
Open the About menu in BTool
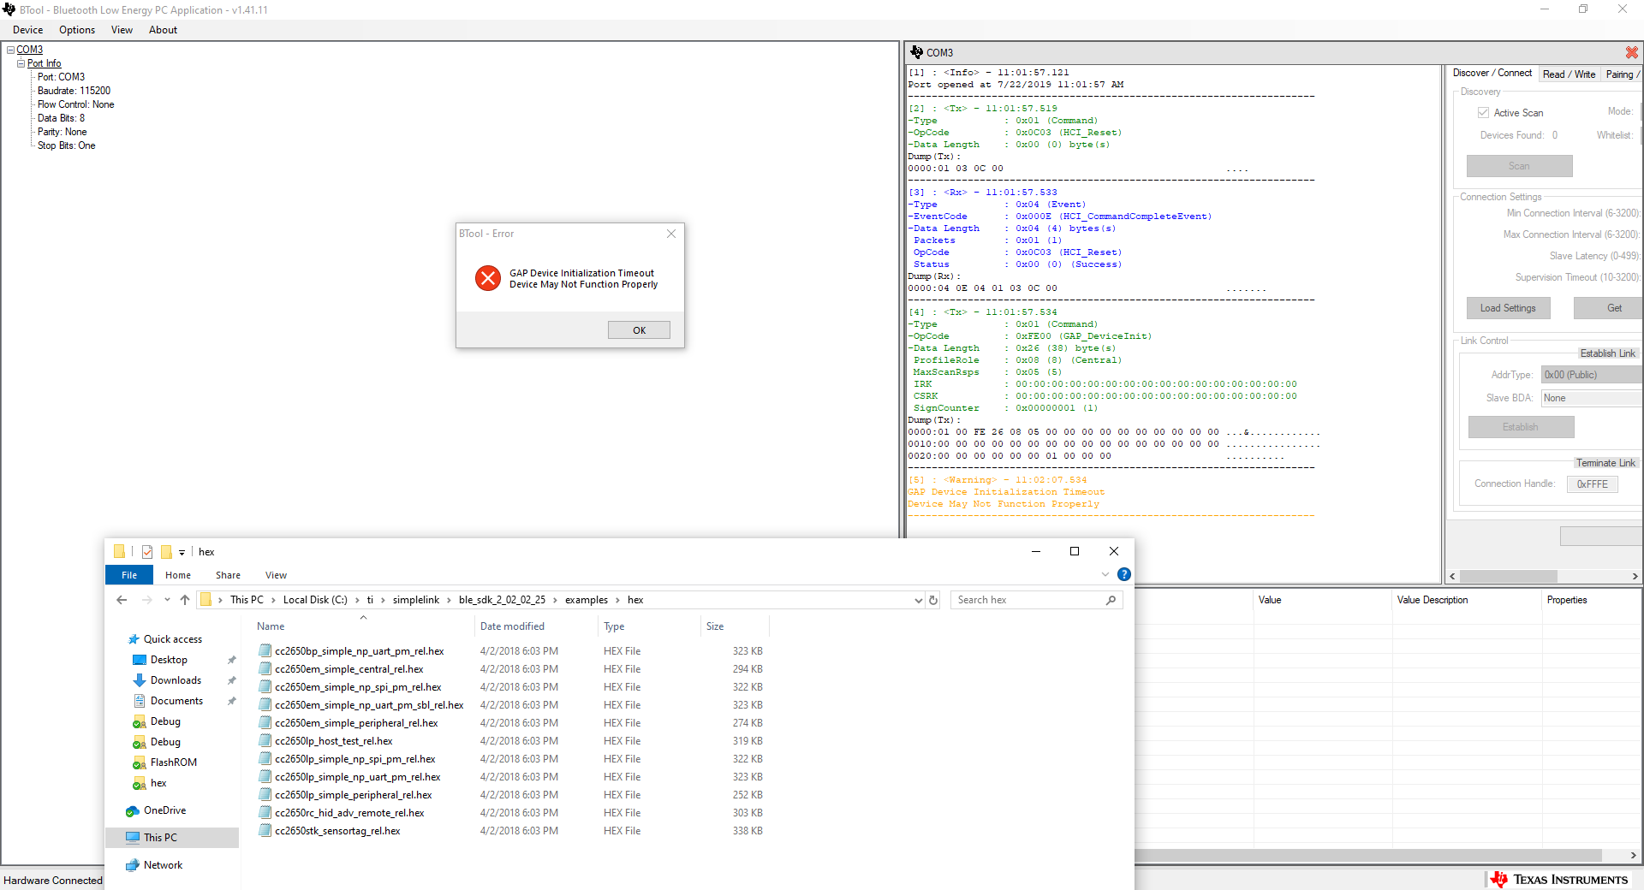coord(163,30)
